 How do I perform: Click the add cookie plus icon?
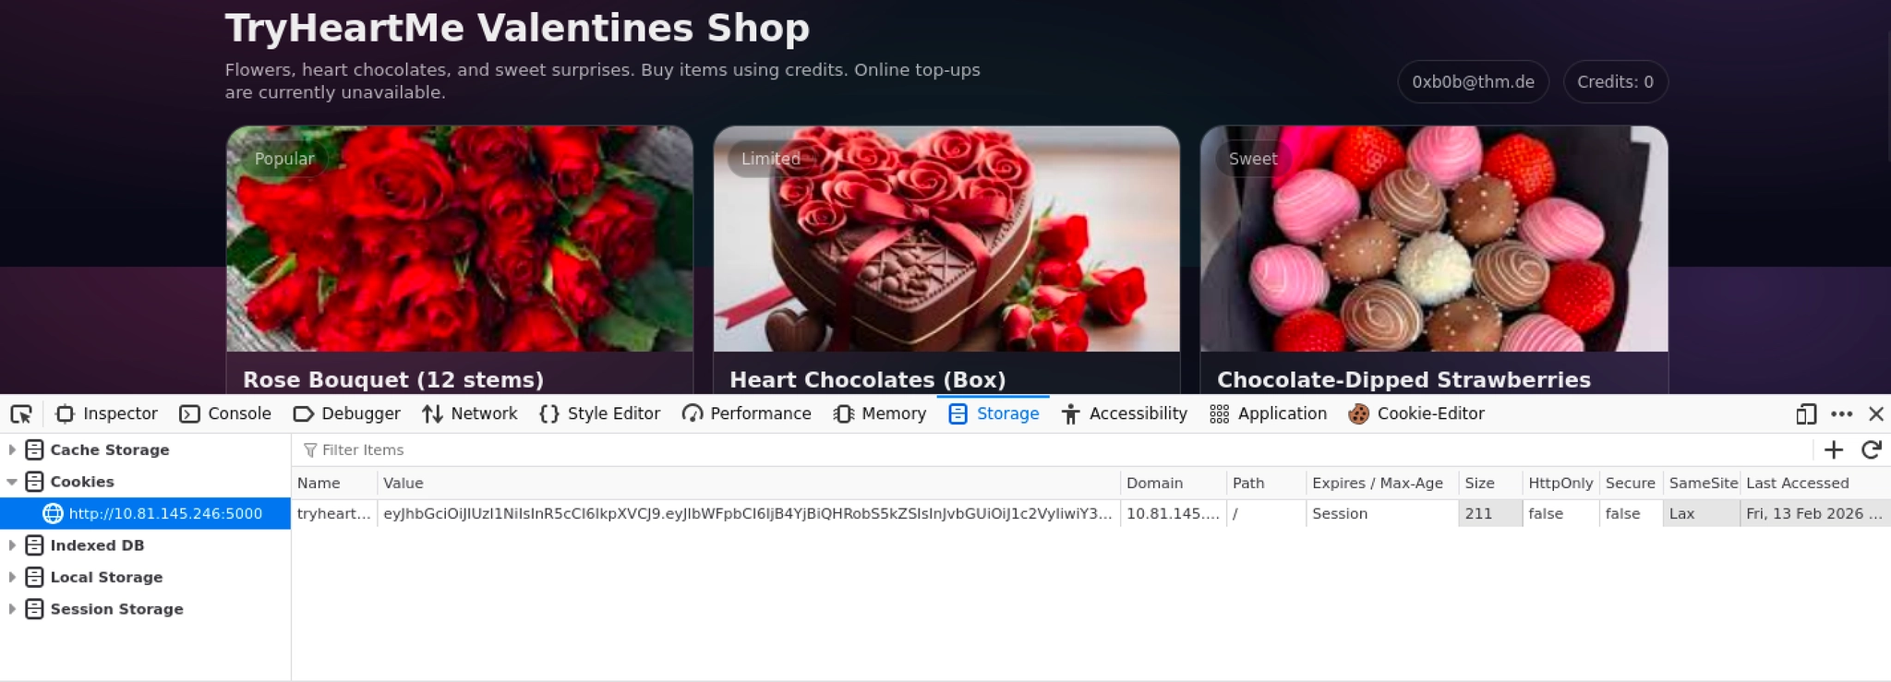tap(1834, 449)
